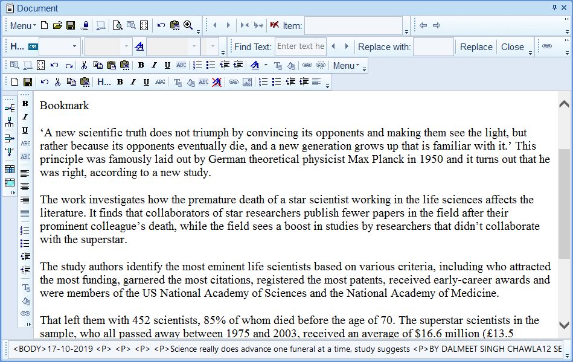Image resolution: width=573 pixels, height=362 pixels.
Task: Expand the formatting vertical toolbar's overflow arrow
Action: coord(28,324)
